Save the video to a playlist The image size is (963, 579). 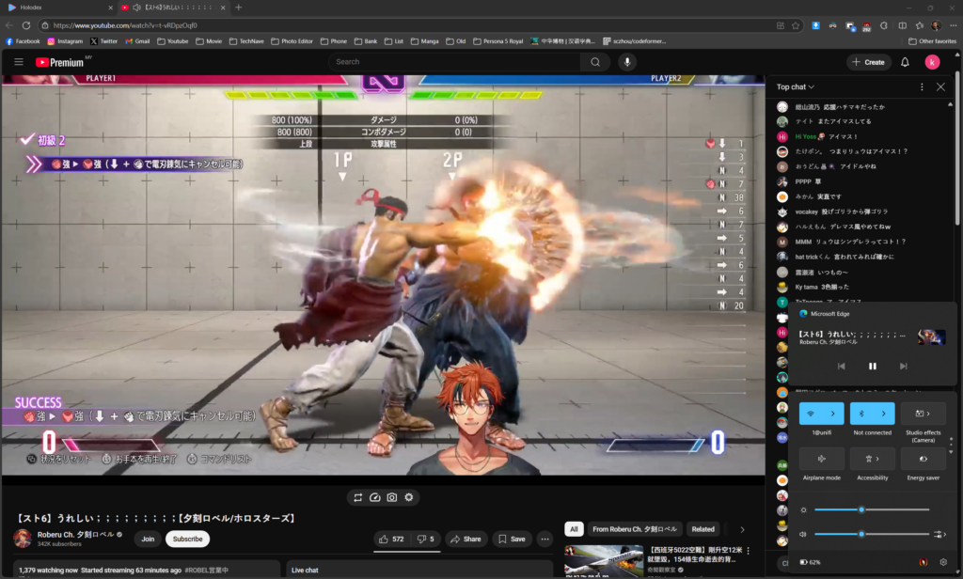pyautogui.click(x=513, y=540)
